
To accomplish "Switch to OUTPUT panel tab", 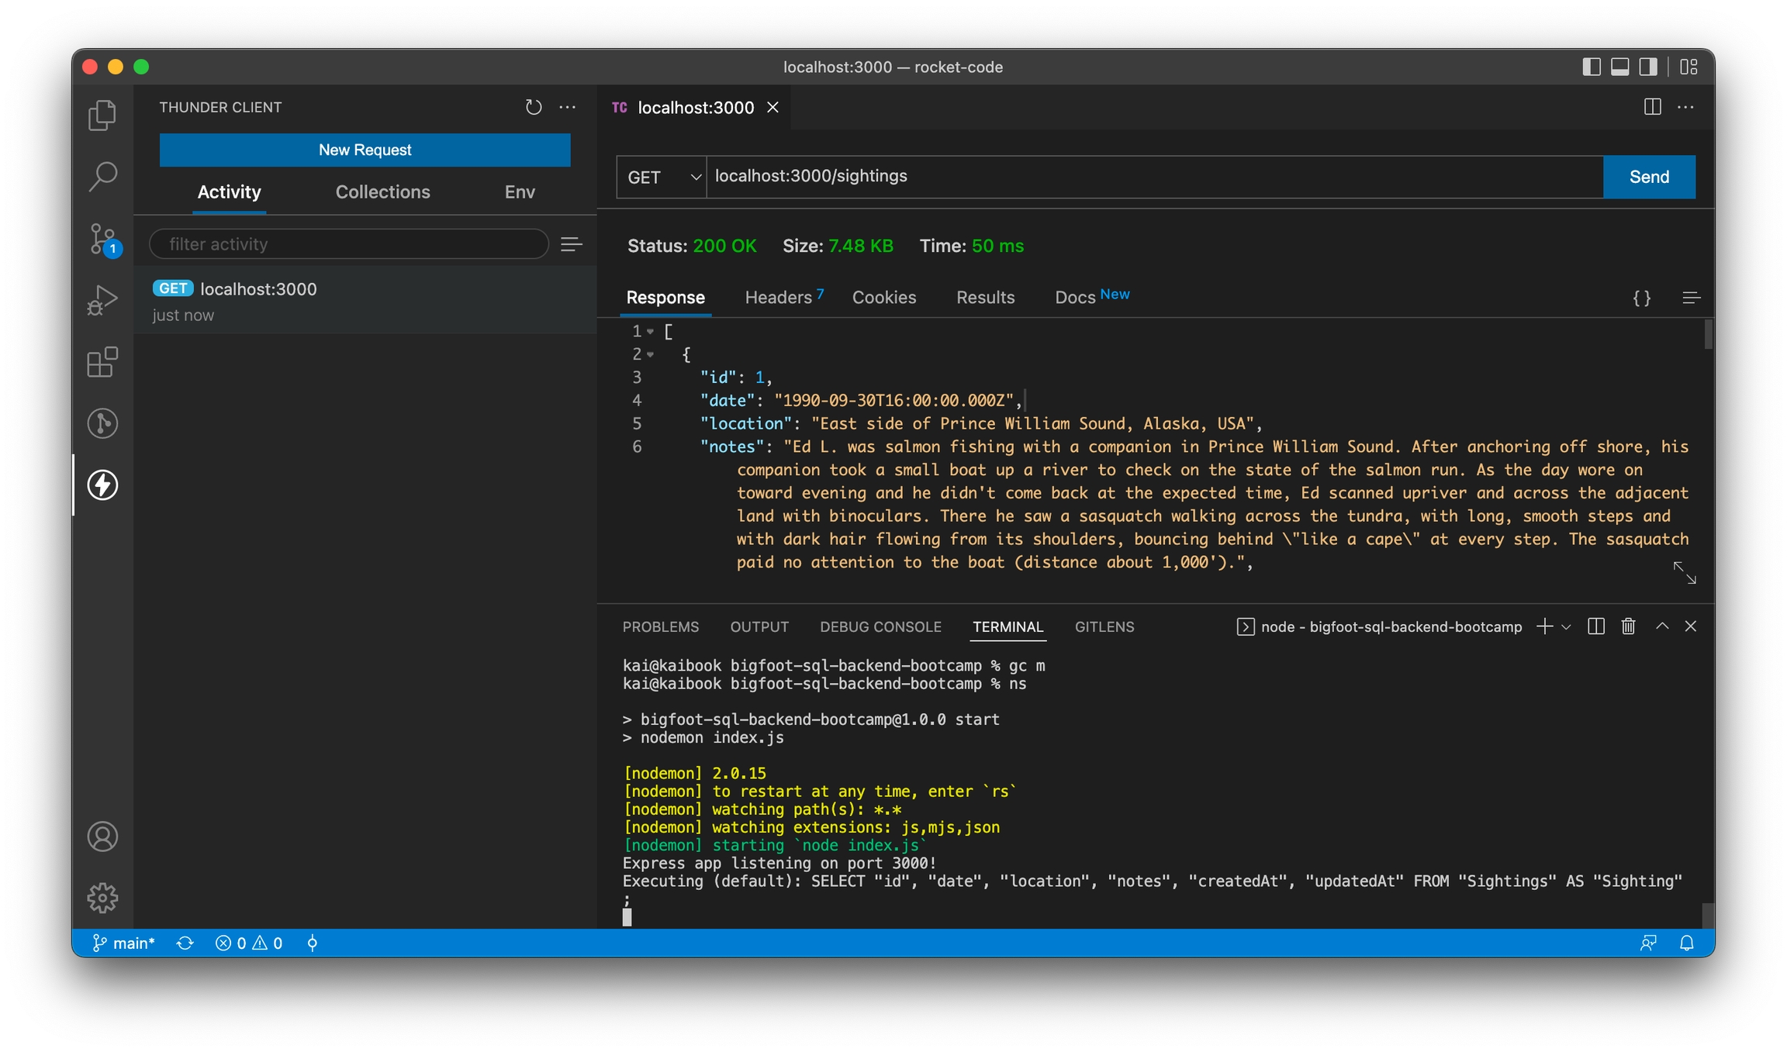I will pyautogui.click(x=759, y=627).
